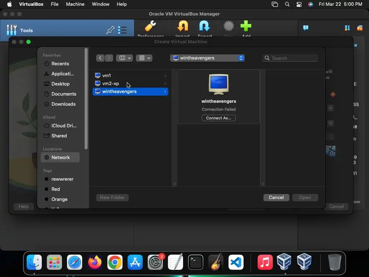The height and width of the screenshot is (277, 369).
Task: Open the File menu
Action: (55, 4)
